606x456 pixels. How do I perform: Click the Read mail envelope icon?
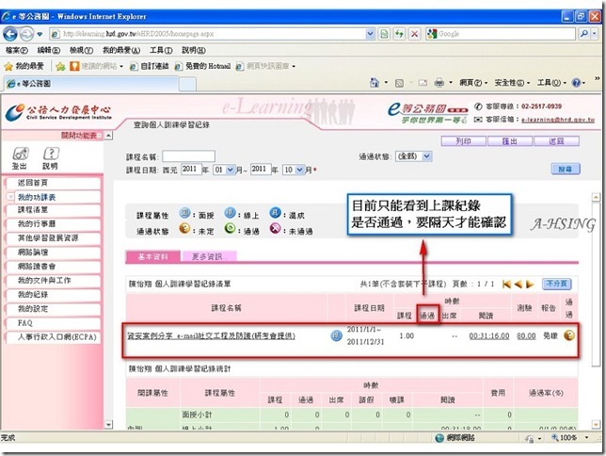(x=423, y=83)
